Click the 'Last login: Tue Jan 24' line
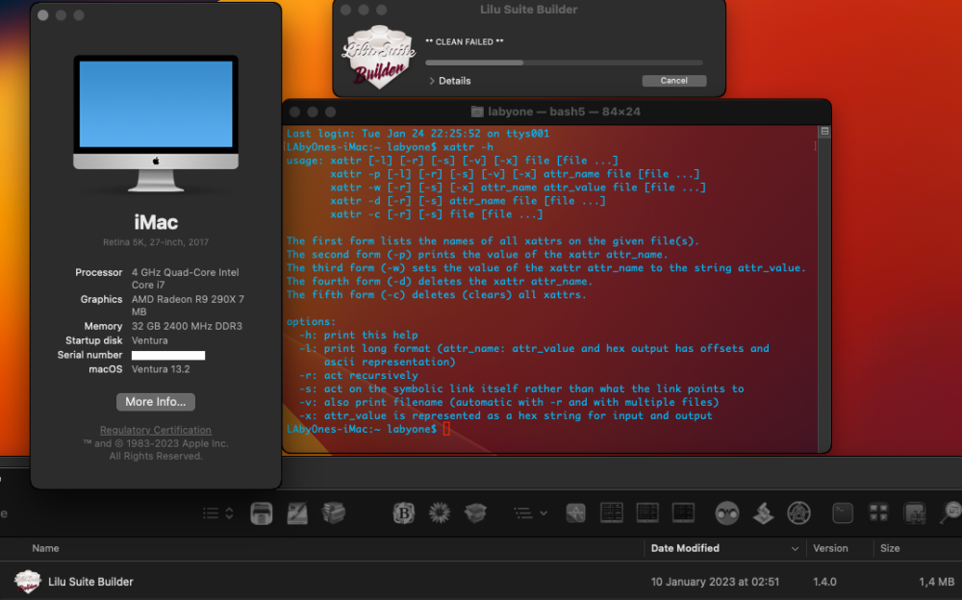 418,133
